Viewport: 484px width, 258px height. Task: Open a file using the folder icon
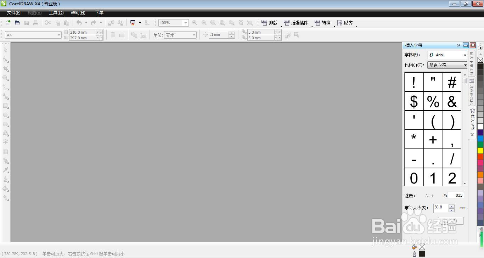tap(17, 23)
